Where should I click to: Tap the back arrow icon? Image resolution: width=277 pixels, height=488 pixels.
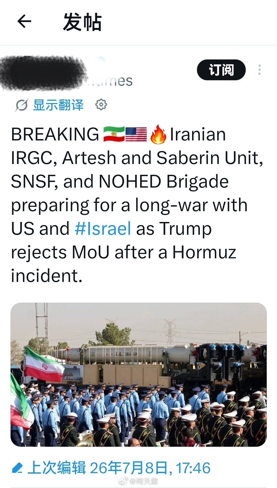24,21
